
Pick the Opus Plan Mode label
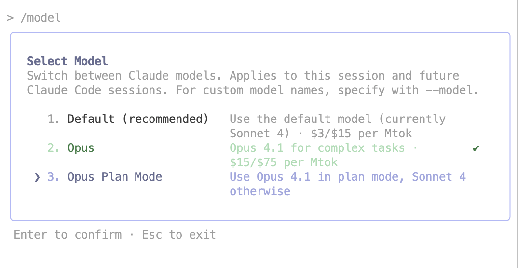click(114, 177)
